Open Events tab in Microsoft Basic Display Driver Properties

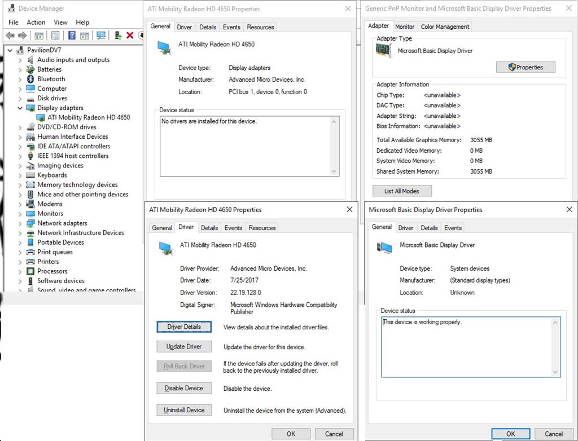pos(453,228)
